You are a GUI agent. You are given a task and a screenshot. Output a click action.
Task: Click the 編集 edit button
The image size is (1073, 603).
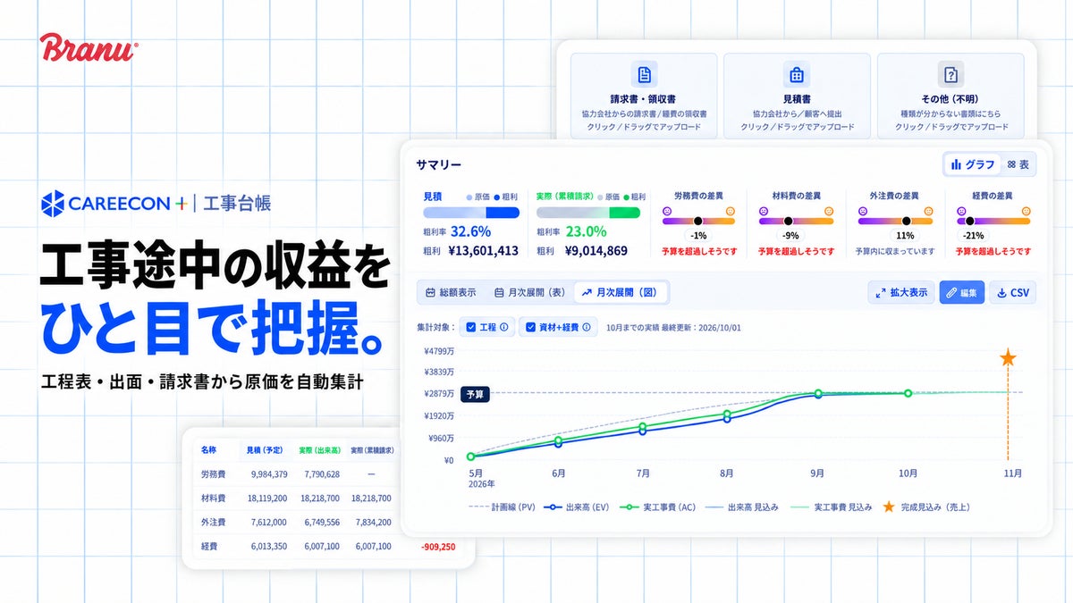pyautogui.click(x=962, y=292)
